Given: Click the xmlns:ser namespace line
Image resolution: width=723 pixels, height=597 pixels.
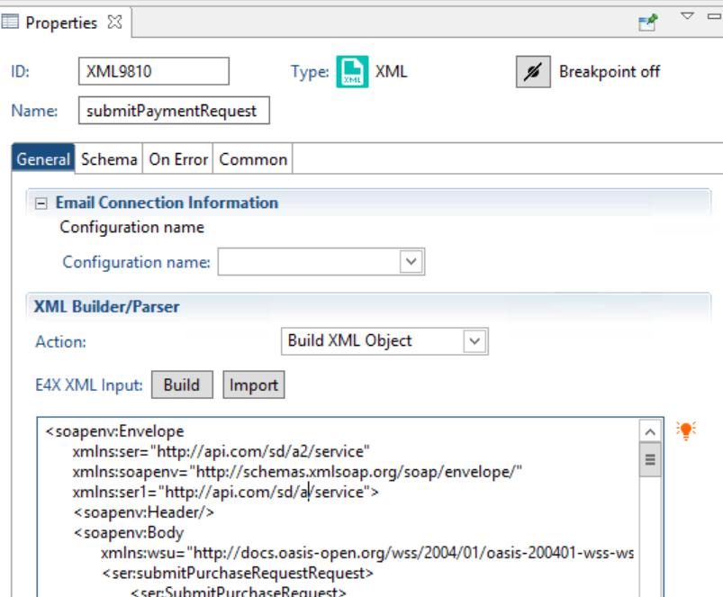Looking at the screenshot, I should 221,451.
